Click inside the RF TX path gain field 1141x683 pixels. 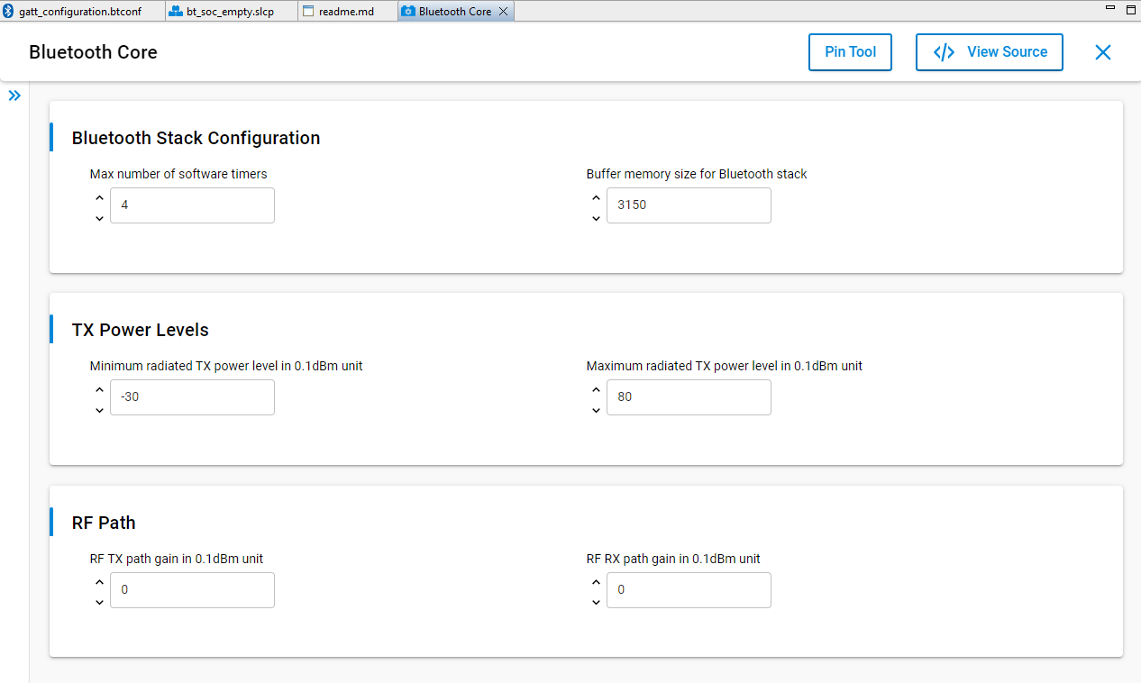(x=192, y=590)
